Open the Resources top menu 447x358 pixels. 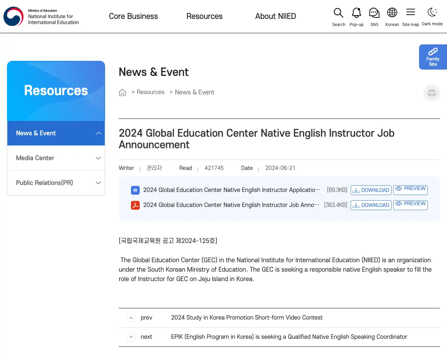click(x=204, y=16)
